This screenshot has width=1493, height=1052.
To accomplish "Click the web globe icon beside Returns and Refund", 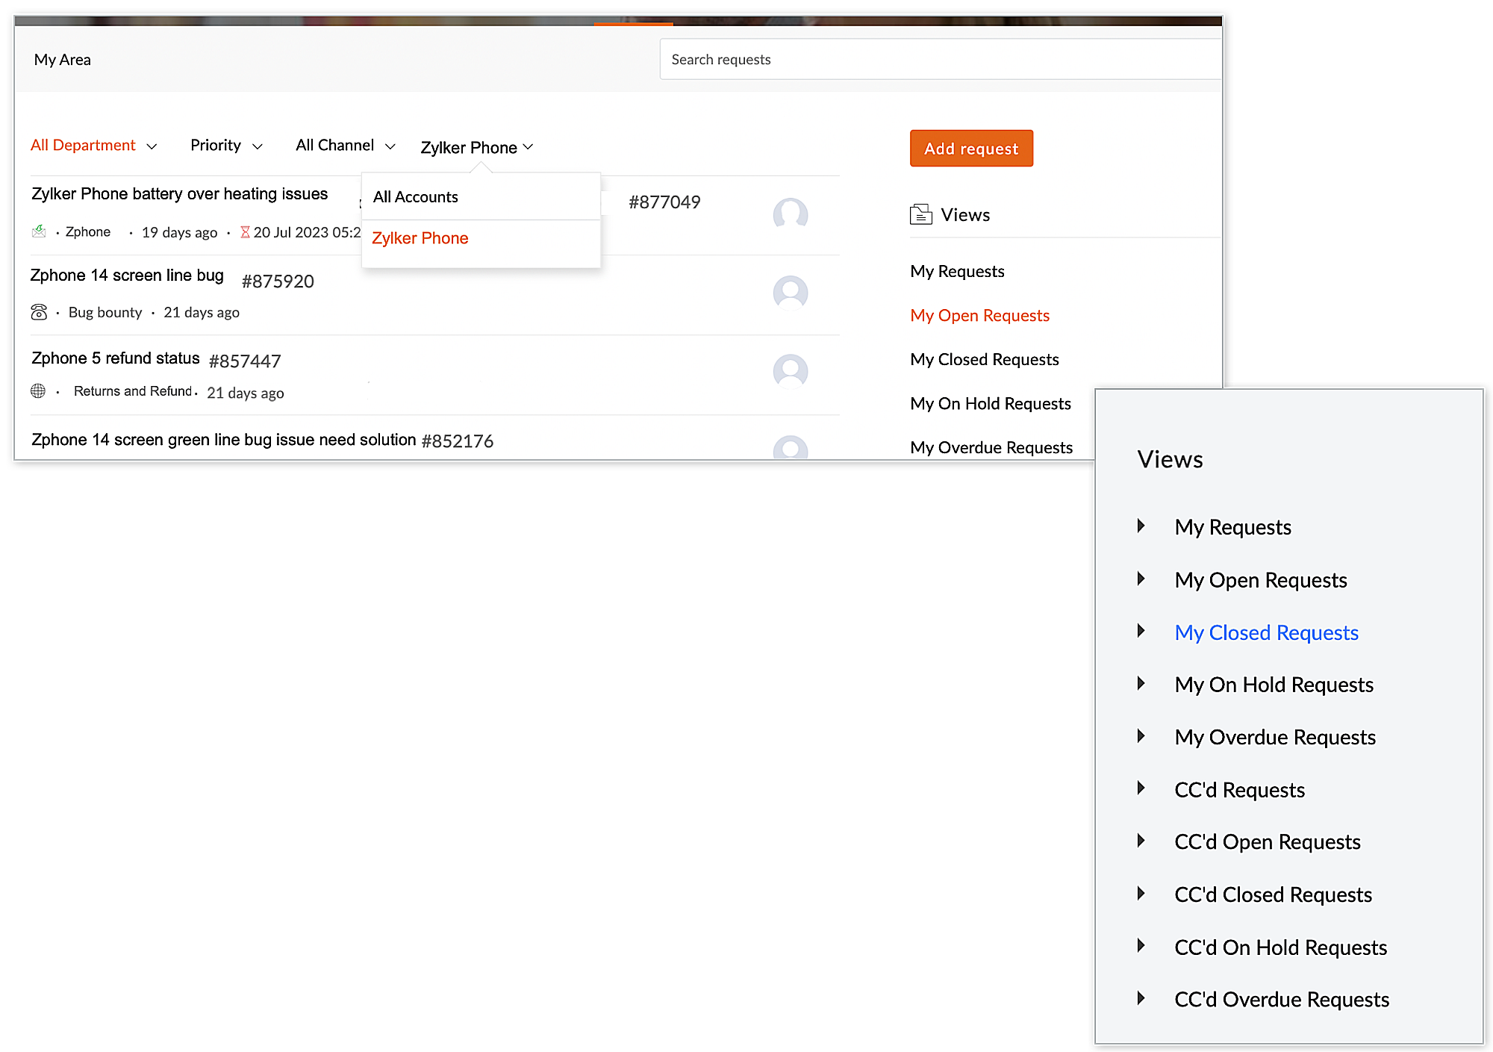I will click(x=38, y=390).
